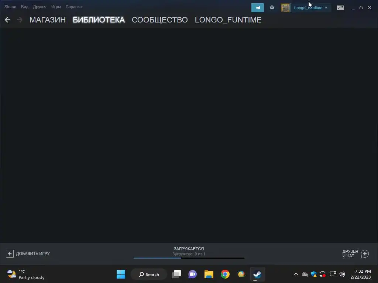Click the Загружено: 0 из 1 status text
378x283 pixels.
pyautogui.click(x=189, y=254)
